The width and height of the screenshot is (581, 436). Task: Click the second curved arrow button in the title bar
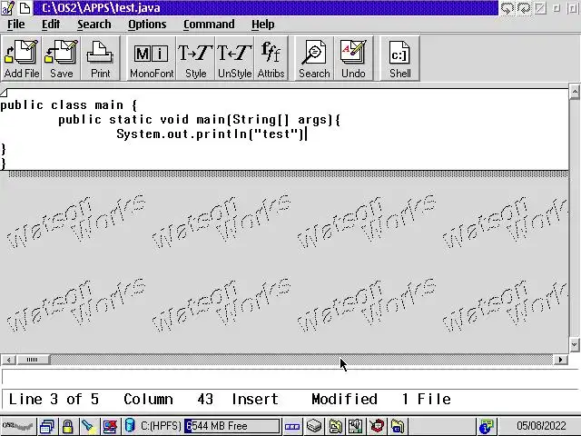(x=524, y=8)
